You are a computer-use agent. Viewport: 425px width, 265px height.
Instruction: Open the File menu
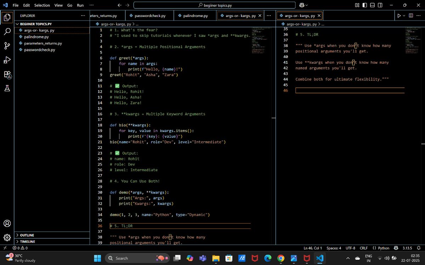point(16,5)
